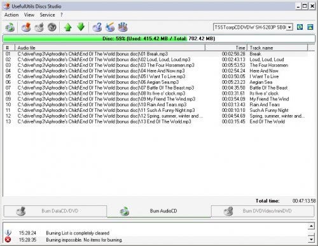
Task: Click log timestamp 15:28:35
Action: click(x=27, y=240)
